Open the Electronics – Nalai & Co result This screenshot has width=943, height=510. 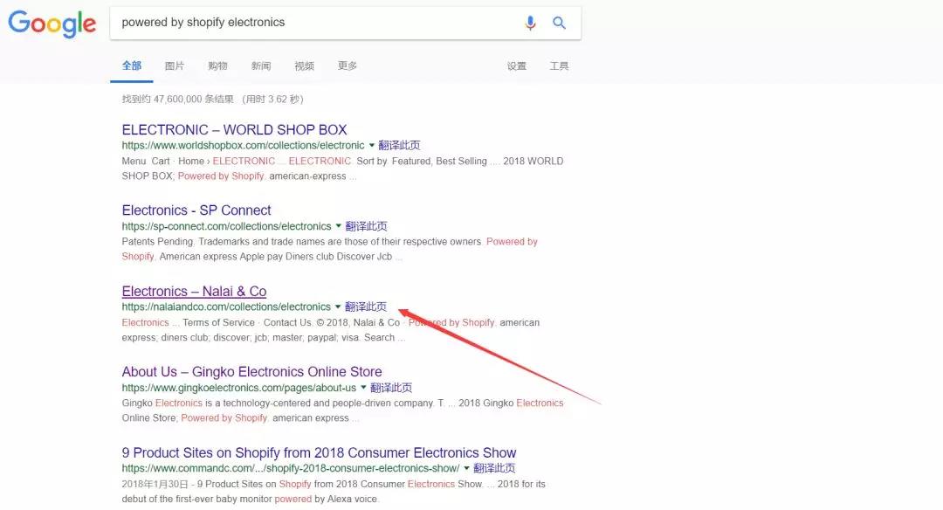tap(193, 291)
